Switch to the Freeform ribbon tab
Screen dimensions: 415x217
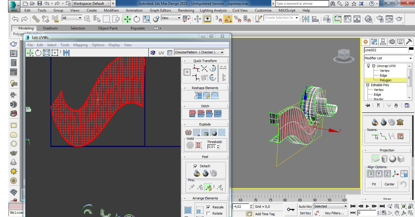[x=50, y=28]
